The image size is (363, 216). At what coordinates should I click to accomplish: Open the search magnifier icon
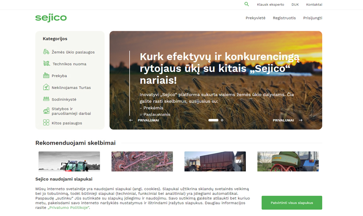(247, 4)
